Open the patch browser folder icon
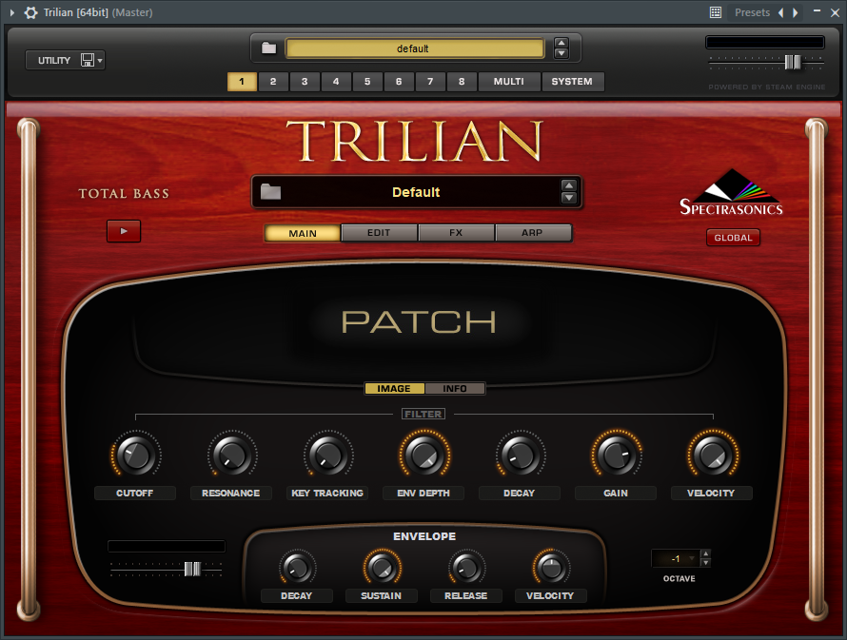Viewport: 847px width, 640px height. pos(270,191)
